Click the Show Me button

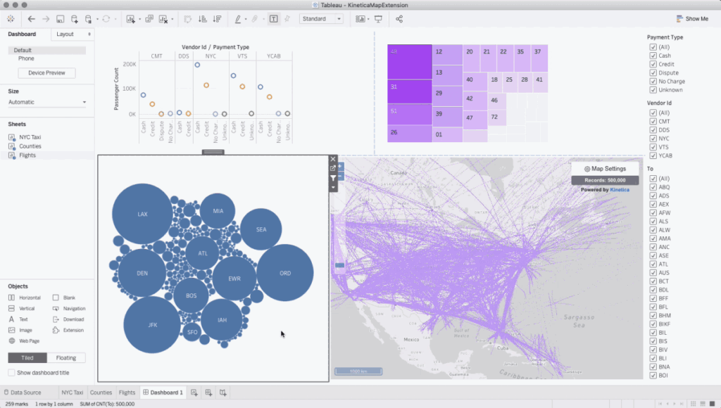(692, 19)
